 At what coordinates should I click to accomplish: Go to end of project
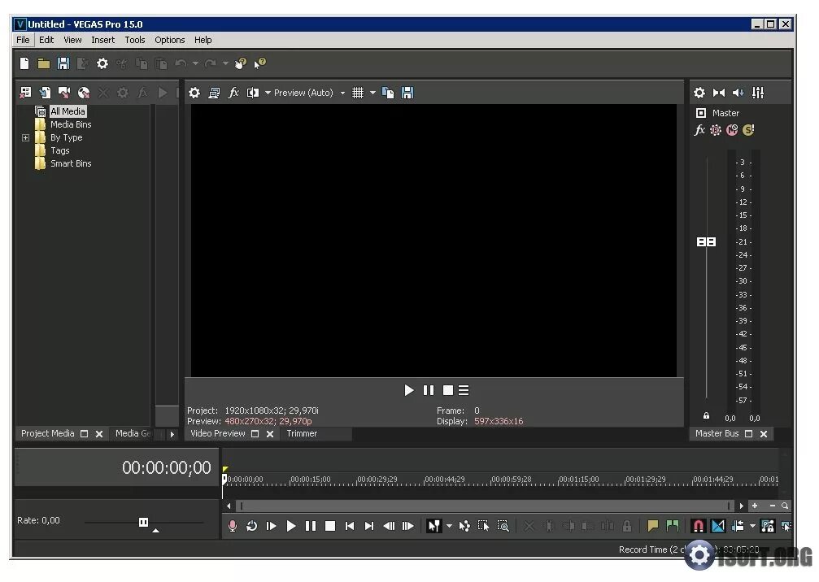368,526
